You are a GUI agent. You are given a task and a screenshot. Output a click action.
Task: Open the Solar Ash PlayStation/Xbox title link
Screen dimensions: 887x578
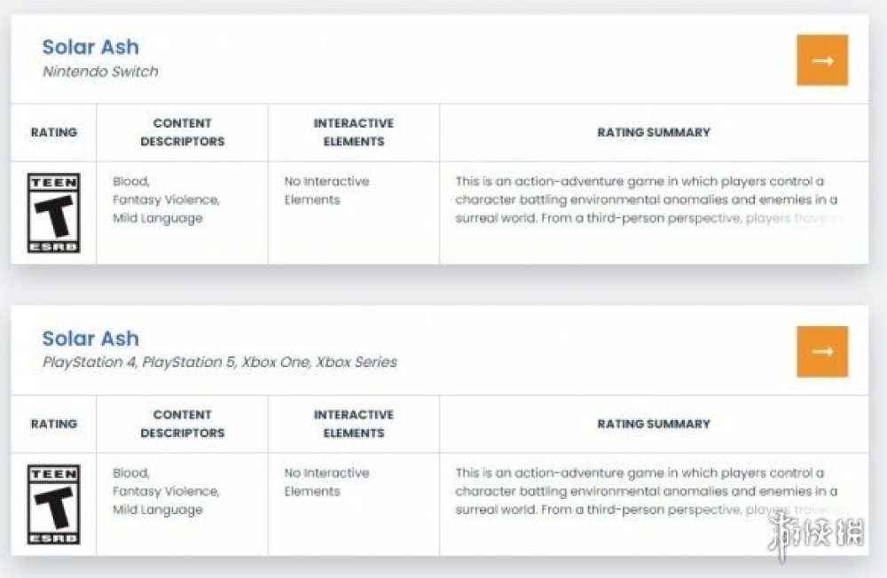[x=90, y=338]
